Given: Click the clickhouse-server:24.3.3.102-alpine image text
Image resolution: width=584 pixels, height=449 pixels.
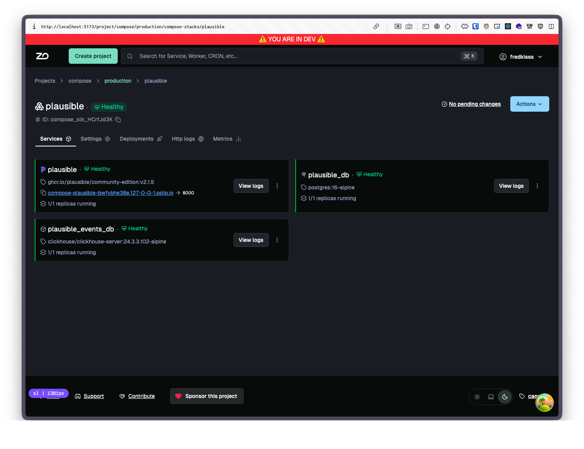Looking at the screenshot, I should click(107, 242).
